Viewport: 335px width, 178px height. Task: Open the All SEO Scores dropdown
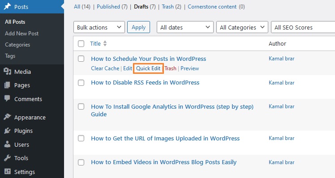(x=303, y=27)
